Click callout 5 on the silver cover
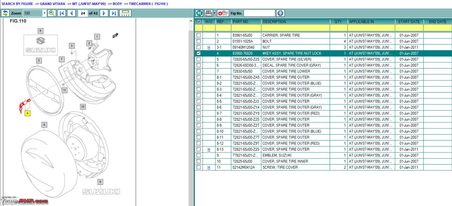The image size is (452, 206). click(39, 61)
